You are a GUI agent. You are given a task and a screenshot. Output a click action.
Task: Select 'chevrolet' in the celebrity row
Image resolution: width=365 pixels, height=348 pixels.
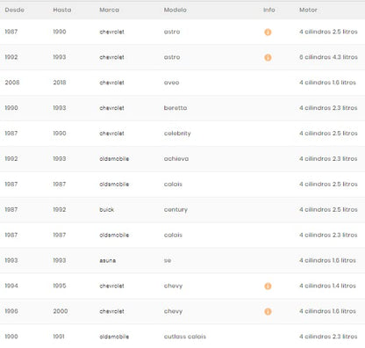[x=111, y=134]
